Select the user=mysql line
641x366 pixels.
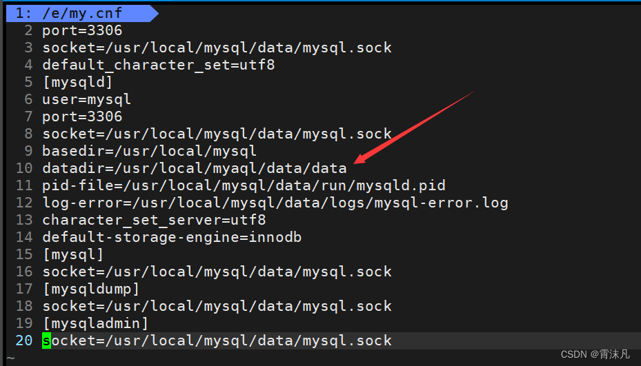pos(86,99)
